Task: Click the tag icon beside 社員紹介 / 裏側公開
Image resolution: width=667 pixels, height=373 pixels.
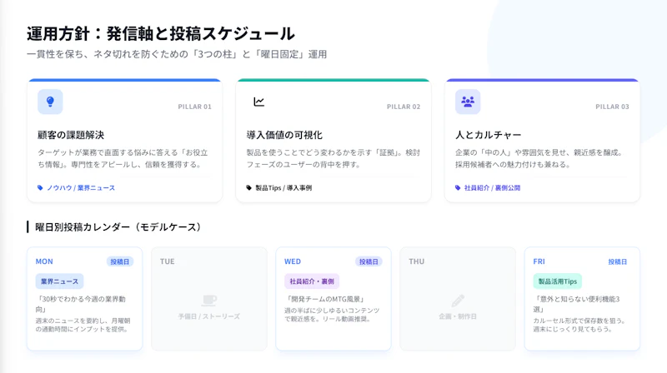Action: (458, 188)
